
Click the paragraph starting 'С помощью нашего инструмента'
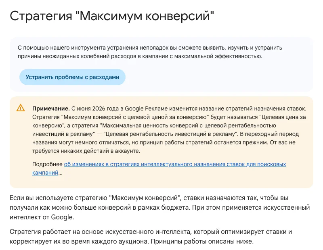point(150,52)
